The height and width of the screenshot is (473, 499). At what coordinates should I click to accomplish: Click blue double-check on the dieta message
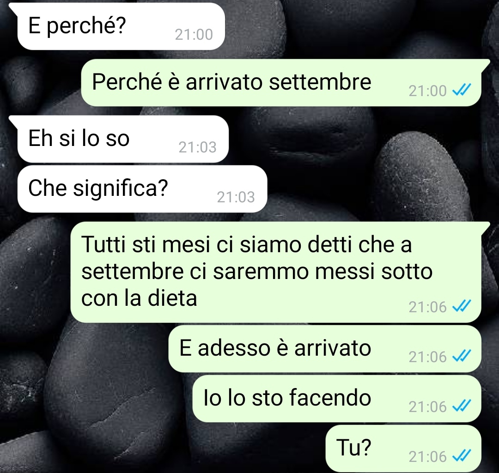click(x=462, y=306)
